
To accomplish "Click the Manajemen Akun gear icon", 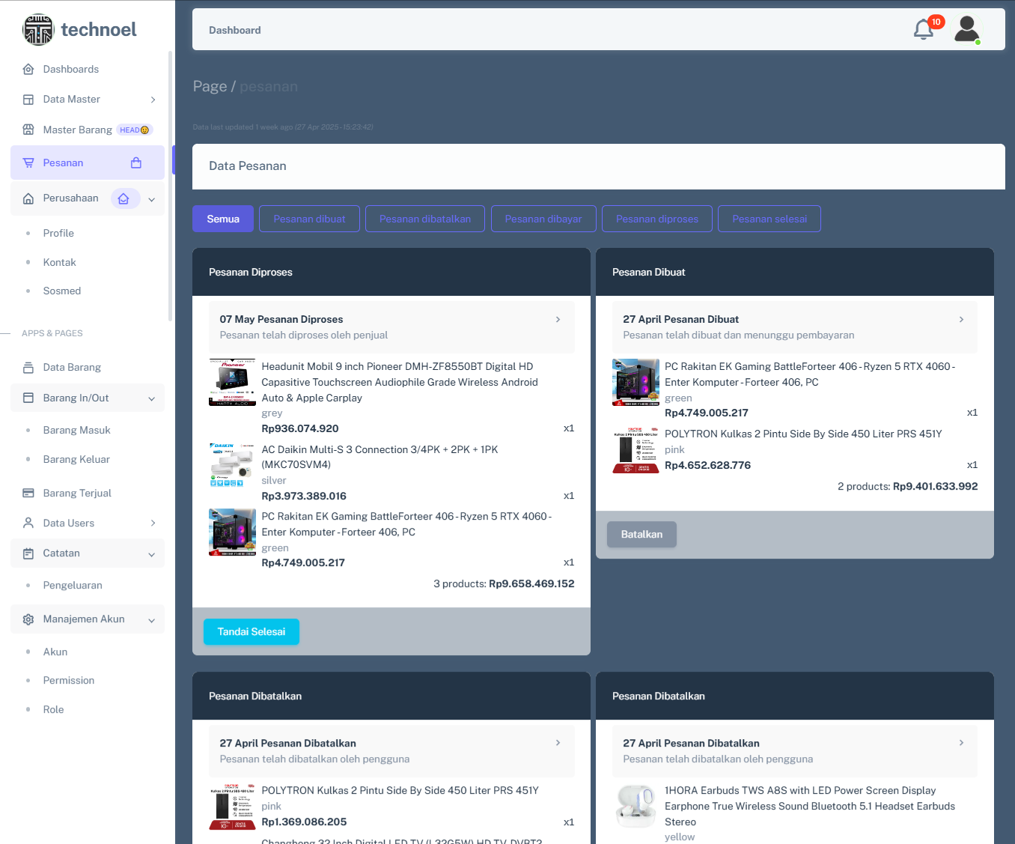I will (28, 619).
